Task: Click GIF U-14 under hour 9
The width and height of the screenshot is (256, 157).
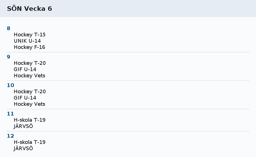Action: [25, 69]
